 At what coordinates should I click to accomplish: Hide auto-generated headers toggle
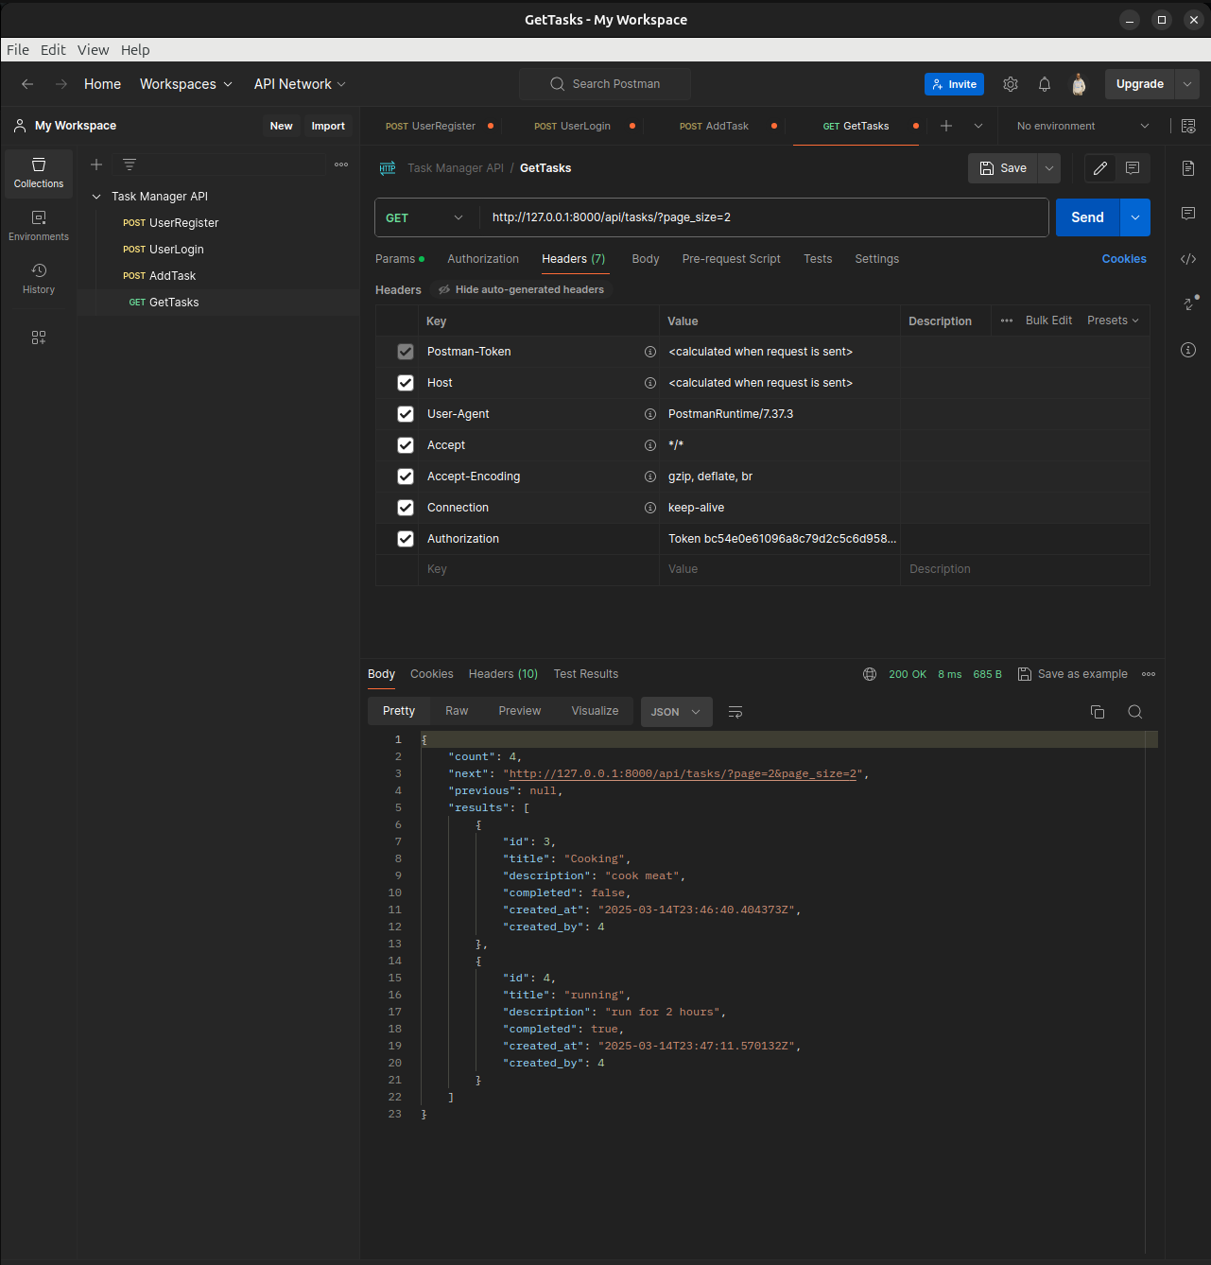[x=521, y=289]
